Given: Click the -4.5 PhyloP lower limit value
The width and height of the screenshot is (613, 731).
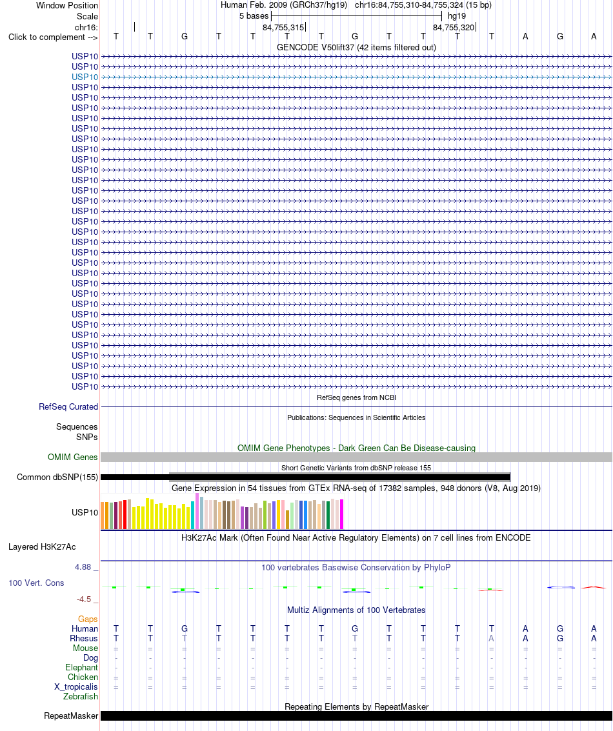Looking at the screenshot, I should [x=84, y=599].
